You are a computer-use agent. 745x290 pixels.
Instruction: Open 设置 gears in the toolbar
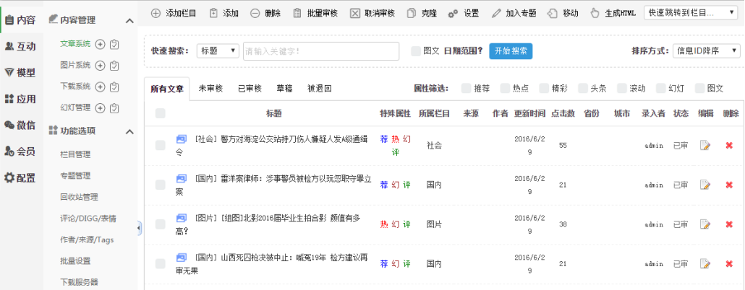(x=453, y=13)
